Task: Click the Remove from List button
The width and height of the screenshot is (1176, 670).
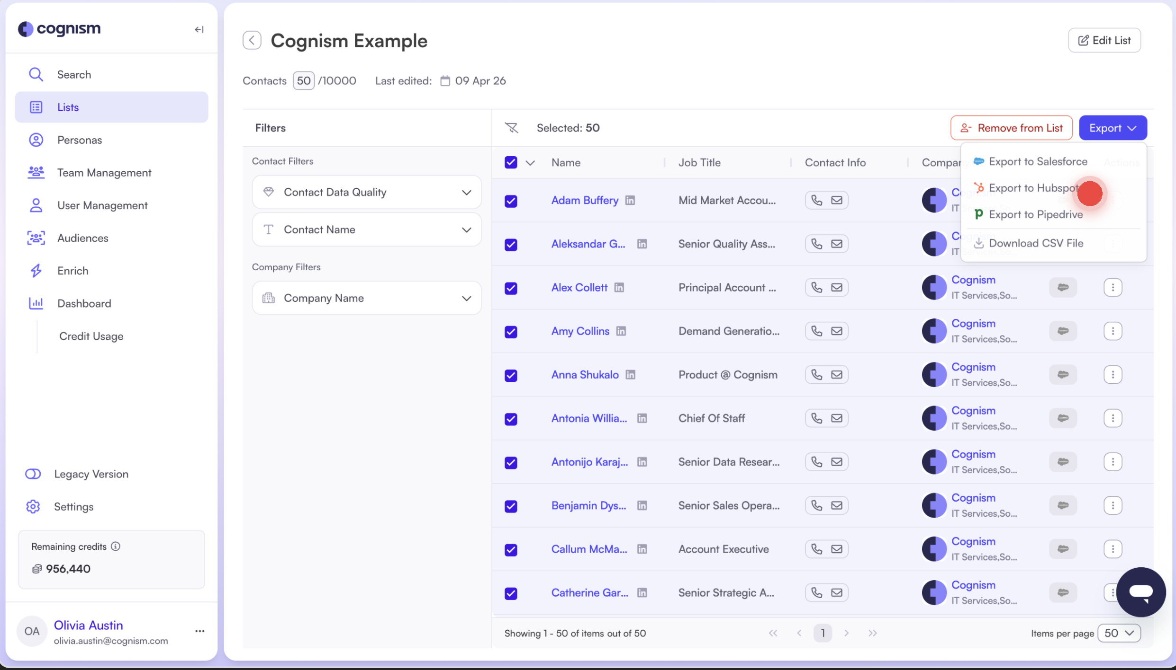Action: (x=1011, y=128)
